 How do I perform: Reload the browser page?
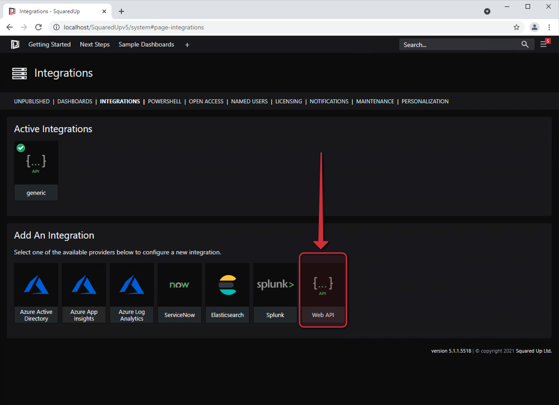pos(38,27)
